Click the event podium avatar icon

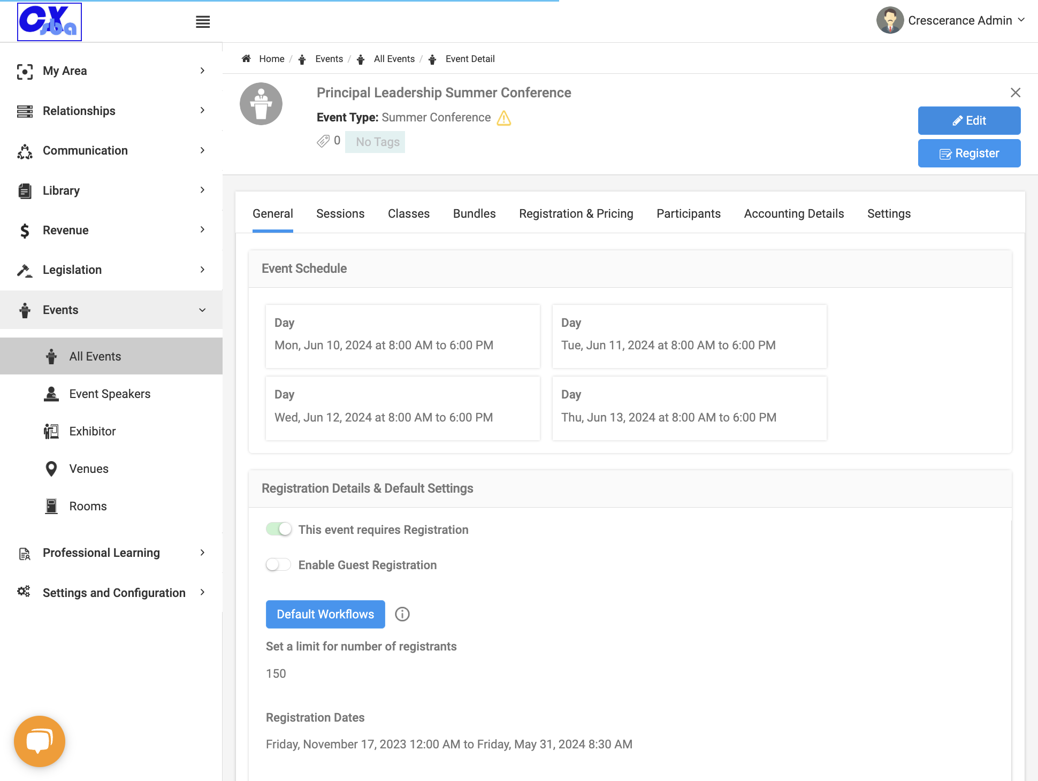261,104
